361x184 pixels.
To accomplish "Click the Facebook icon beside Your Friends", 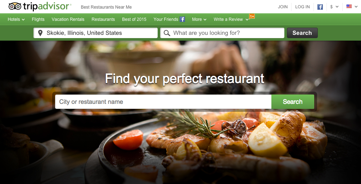I will (182, 19).
